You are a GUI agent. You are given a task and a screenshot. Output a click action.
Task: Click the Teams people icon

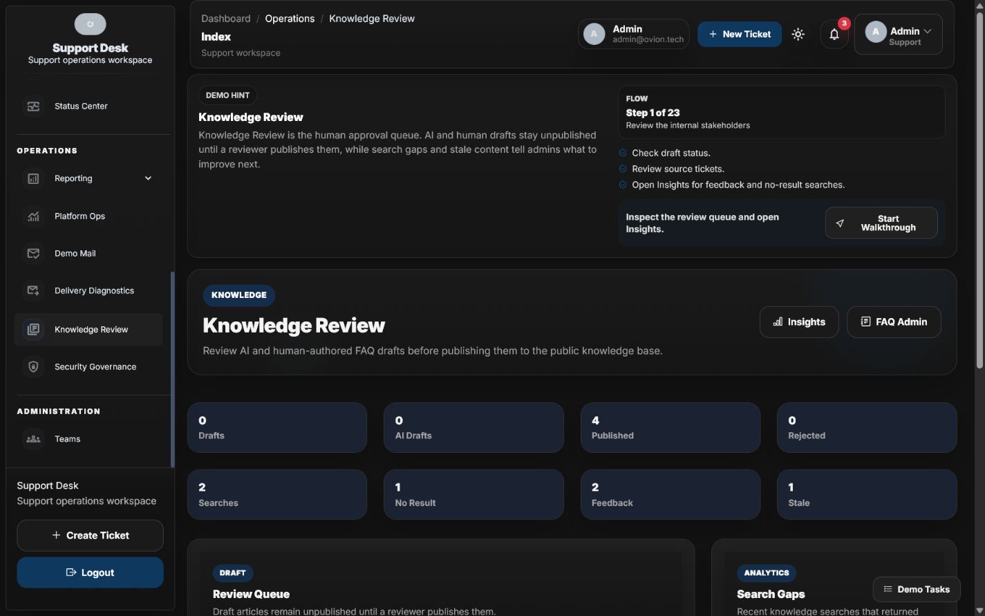(x=33, y=439)
